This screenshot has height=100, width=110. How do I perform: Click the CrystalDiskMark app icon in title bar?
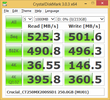coord(5,4)
